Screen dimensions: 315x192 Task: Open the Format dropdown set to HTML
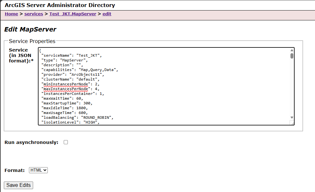pyautogui.click(x=38, y=170)
